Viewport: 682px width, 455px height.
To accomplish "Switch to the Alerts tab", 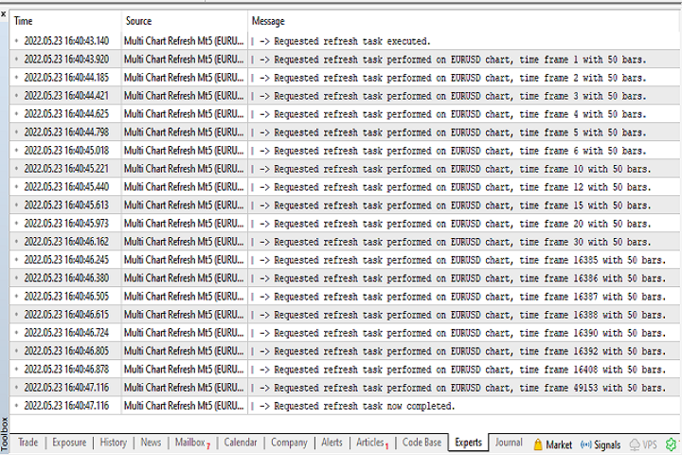I will click(x=332, y=443).
